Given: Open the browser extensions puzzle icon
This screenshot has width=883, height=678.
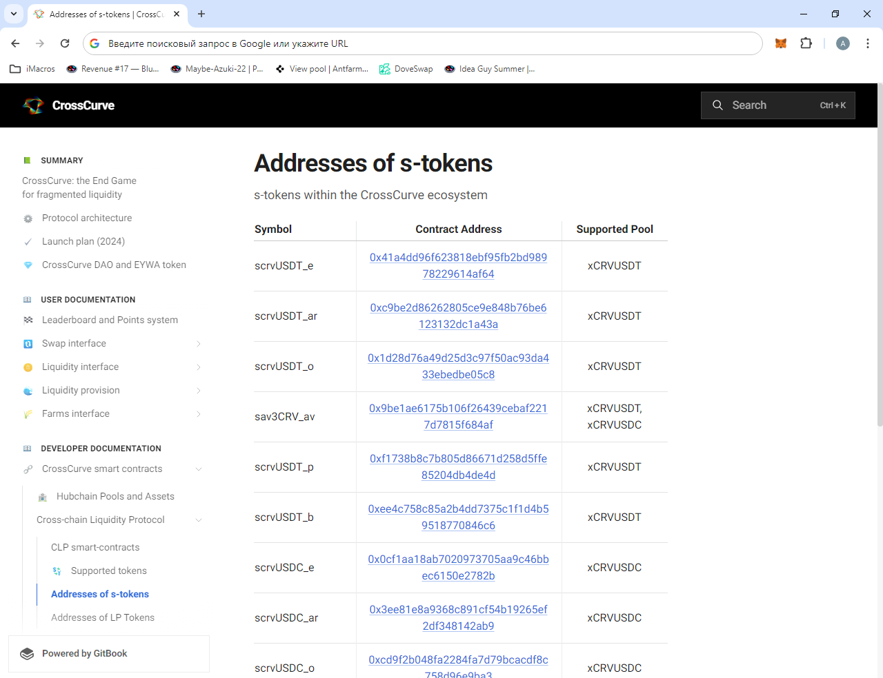Looking at the screenshot, I should point(806,43).
